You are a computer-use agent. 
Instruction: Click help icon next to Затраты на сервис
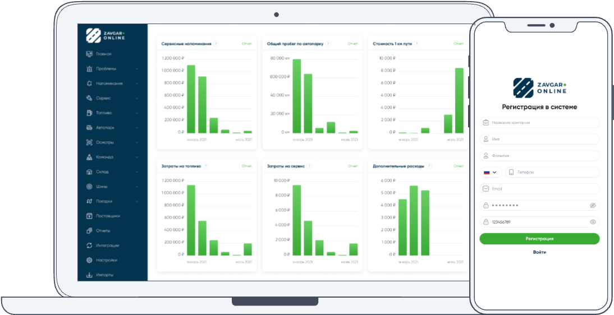[x=310, y=166]
